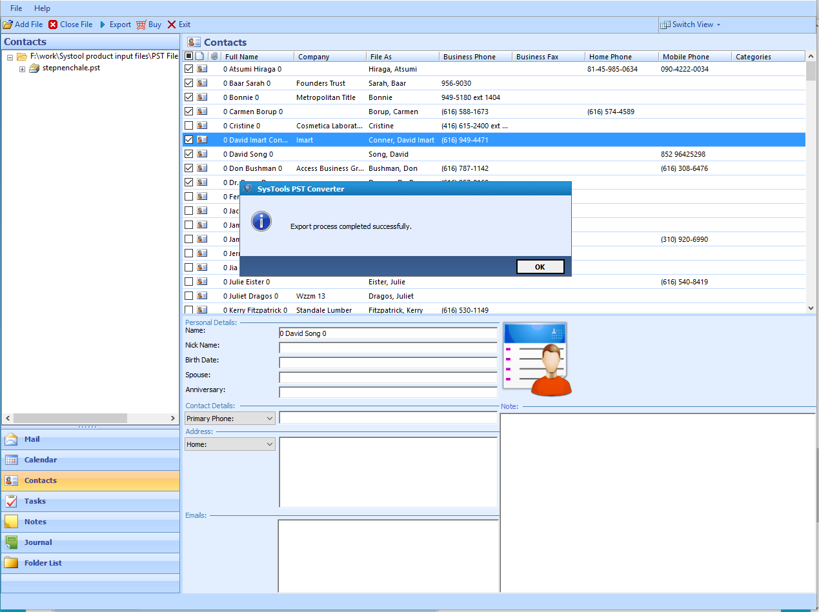This screenshot has width=819, height=612.
Task: Sort by the Business Phone column header
Action: (476, 57)
